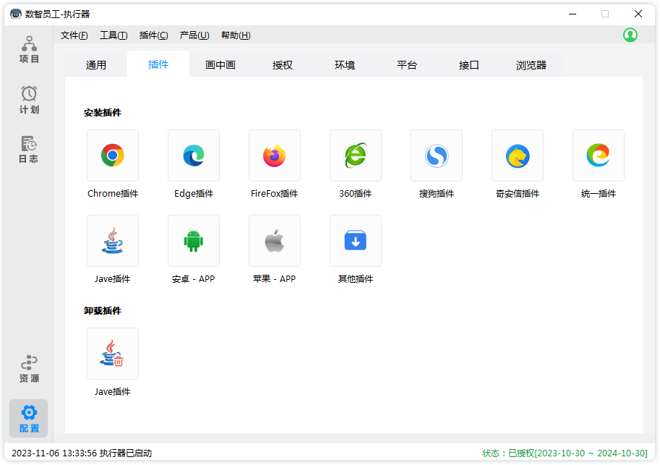Open 其他插件 download icon
Viewport: 660px width, 465px height.
[356, 241]
